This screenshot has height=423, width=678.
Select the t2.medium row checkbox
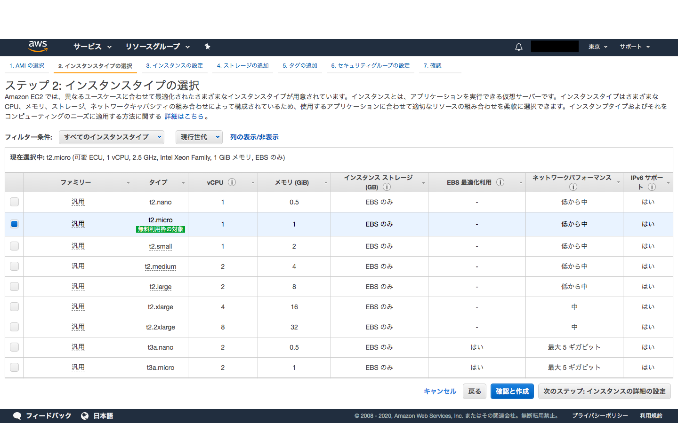[x=15, y=266]
